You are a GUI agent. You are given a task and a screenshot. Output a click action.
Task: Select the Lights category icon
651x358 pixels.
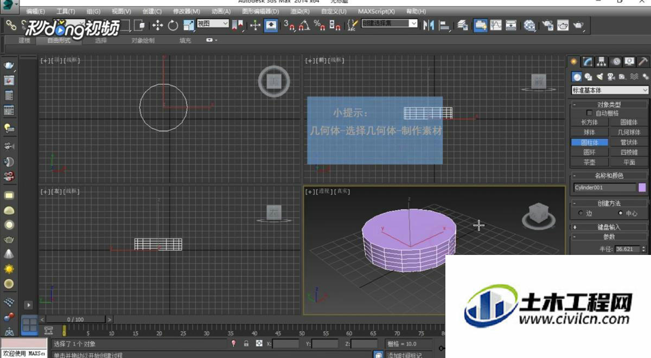click(600, 77)
